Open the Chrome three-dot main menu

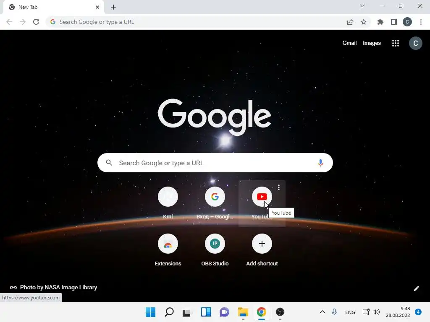click(x=421, y=22)
